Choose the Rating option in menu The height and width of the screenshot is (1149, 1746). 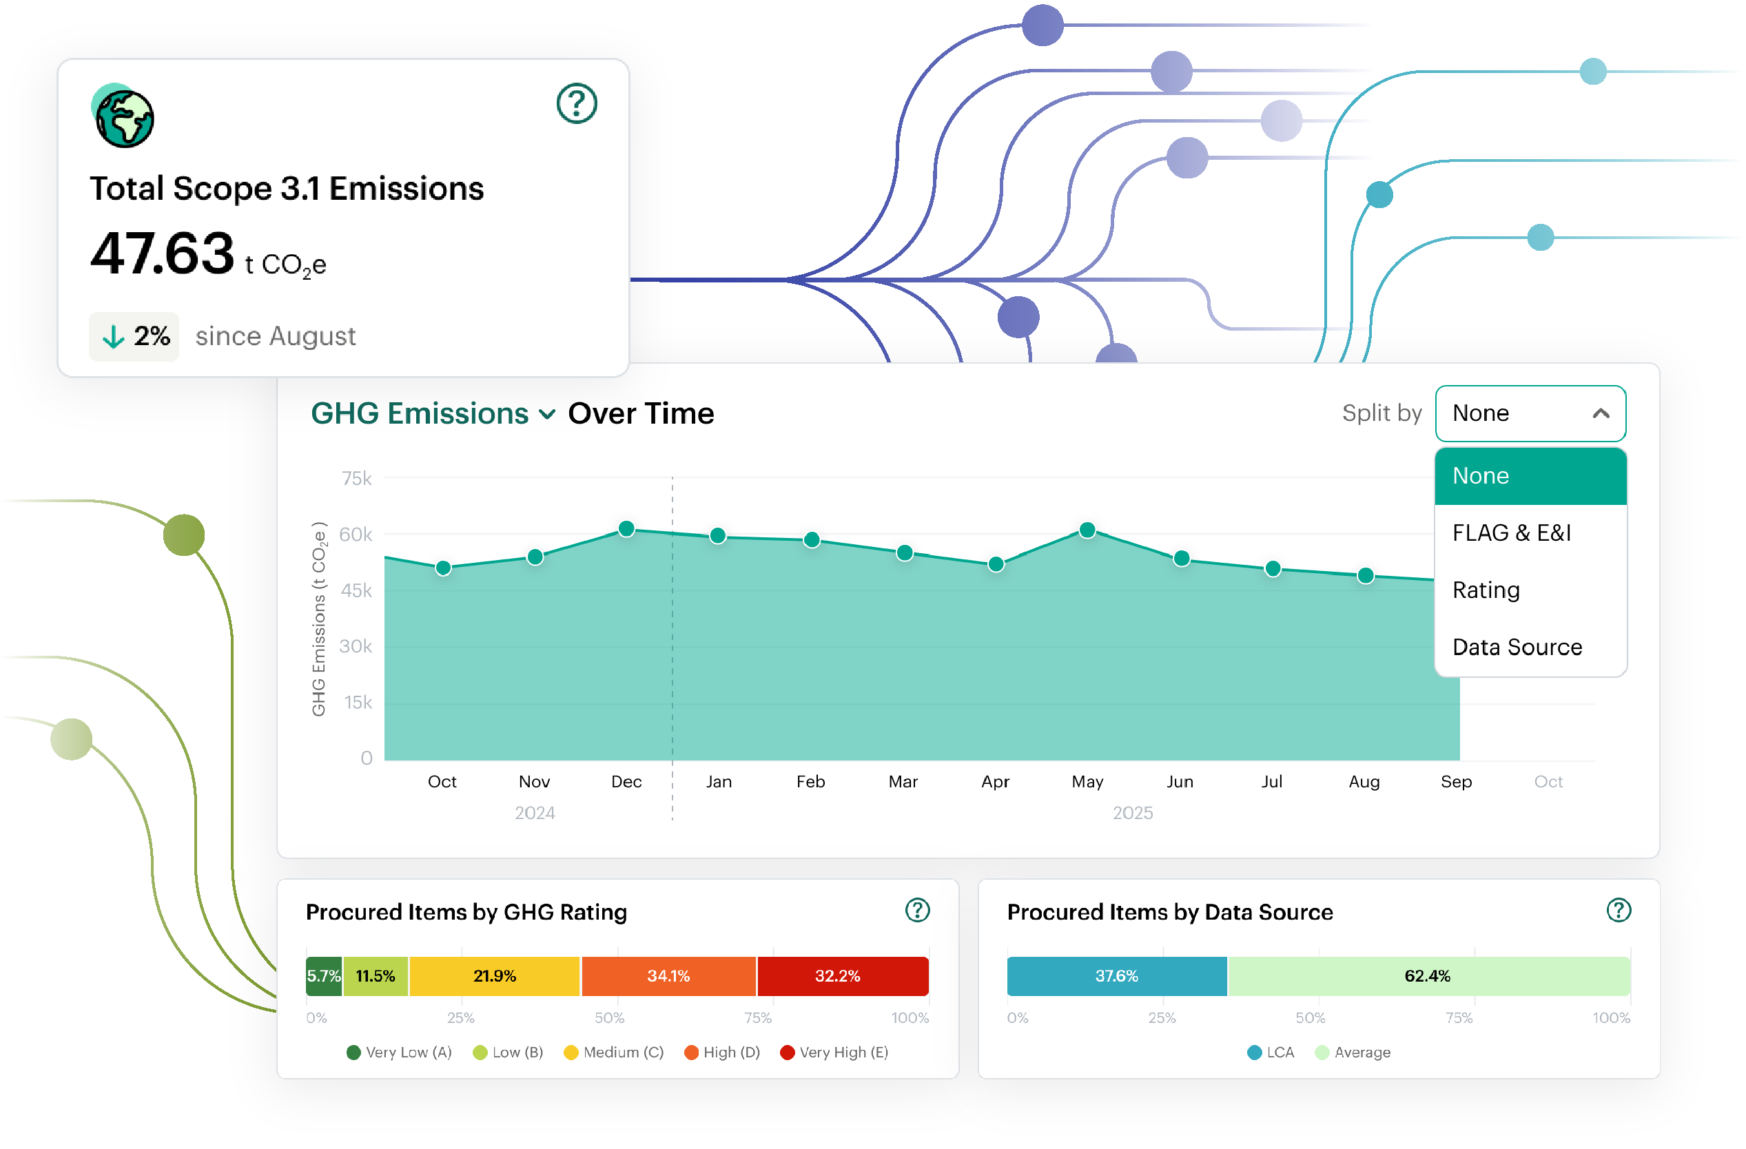click(x=1486, y=590)
